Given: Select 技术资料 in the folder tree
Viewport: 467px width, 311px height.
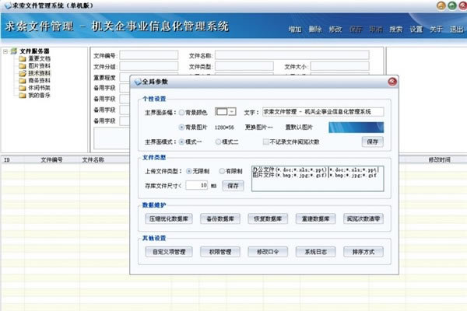Looking at the screenshot, I should tap(40, 73).
